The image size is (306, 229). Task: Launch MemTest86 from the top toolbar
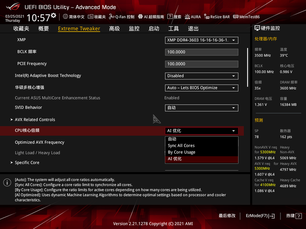pyautogui.click(x=246, y=17)
